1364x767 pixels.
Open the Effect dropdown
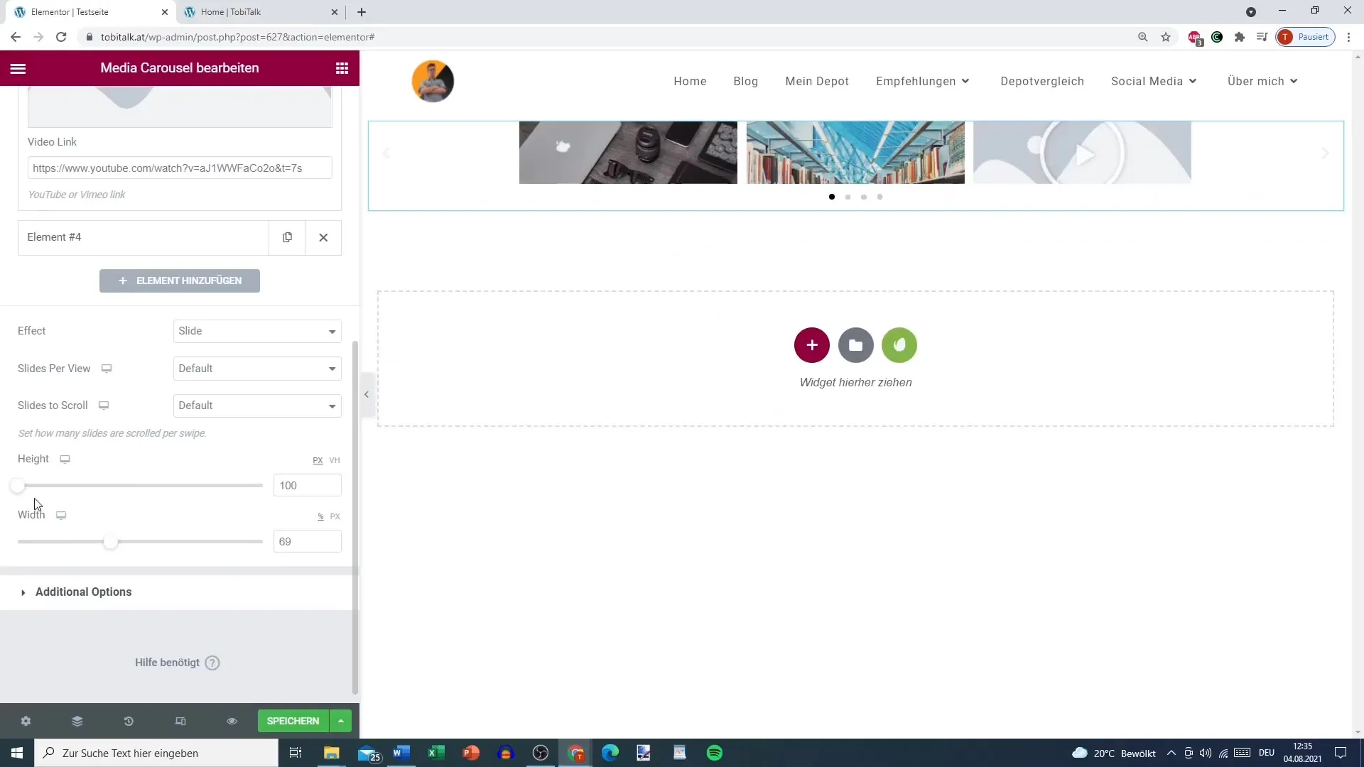click(257, 331)
